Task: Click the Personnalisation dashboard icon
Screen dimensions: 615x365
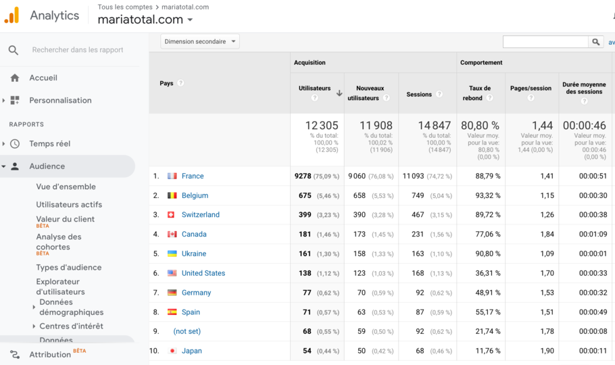Action: click(x=15, y=100)
